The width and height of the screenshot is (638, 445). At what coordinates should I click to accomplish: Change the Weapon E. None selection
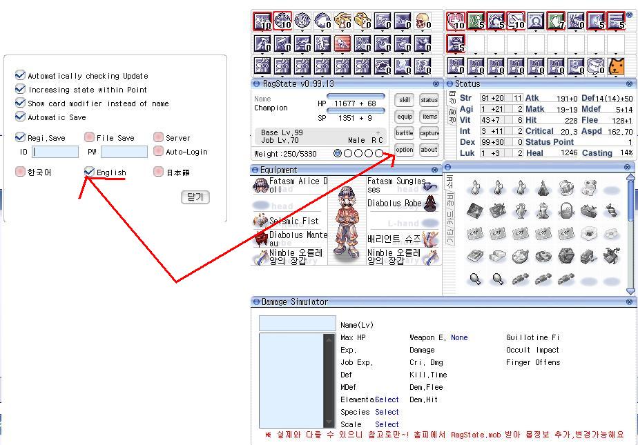(459, 337)
